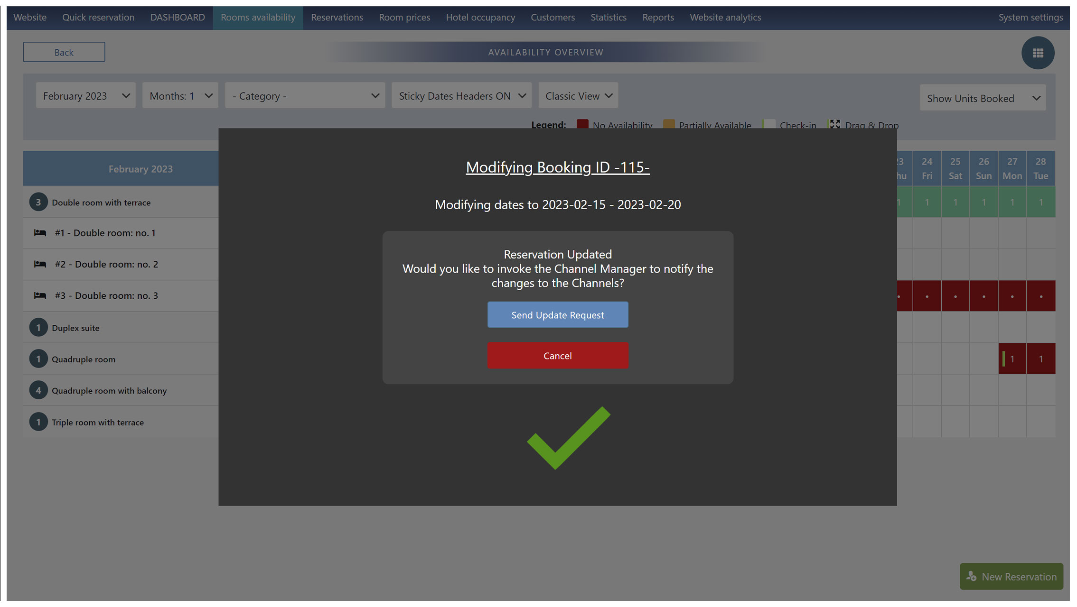Open the Reservations menu

coord(337,18)
